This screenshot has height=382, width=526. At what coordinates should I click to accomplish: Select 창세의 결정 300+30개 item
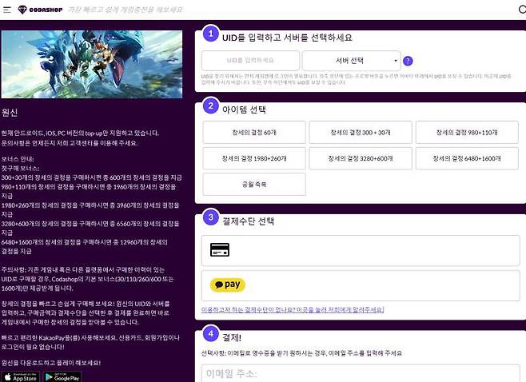(x=361, y=133)
